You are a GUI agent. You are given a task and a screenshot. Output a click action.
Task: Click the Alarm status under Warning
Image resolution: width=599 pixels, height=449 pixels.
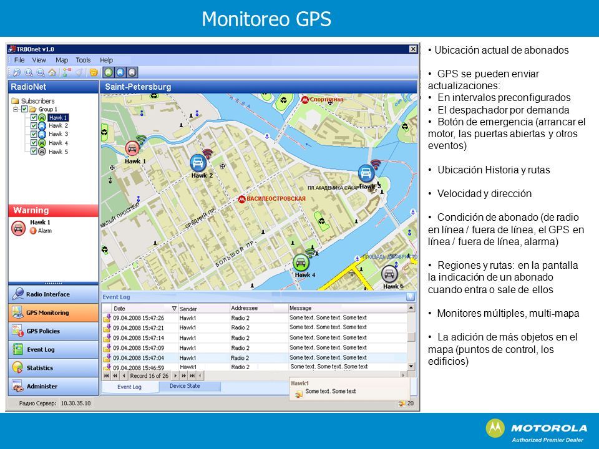(41, 231)
